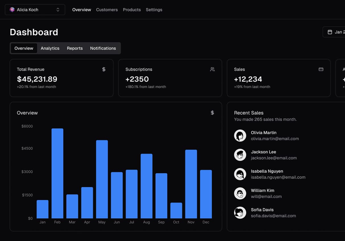The height and width of the screenshot is (241, 345).
Task: Click the dollar icon in Total Revenue card
Action: pos(104,69)
